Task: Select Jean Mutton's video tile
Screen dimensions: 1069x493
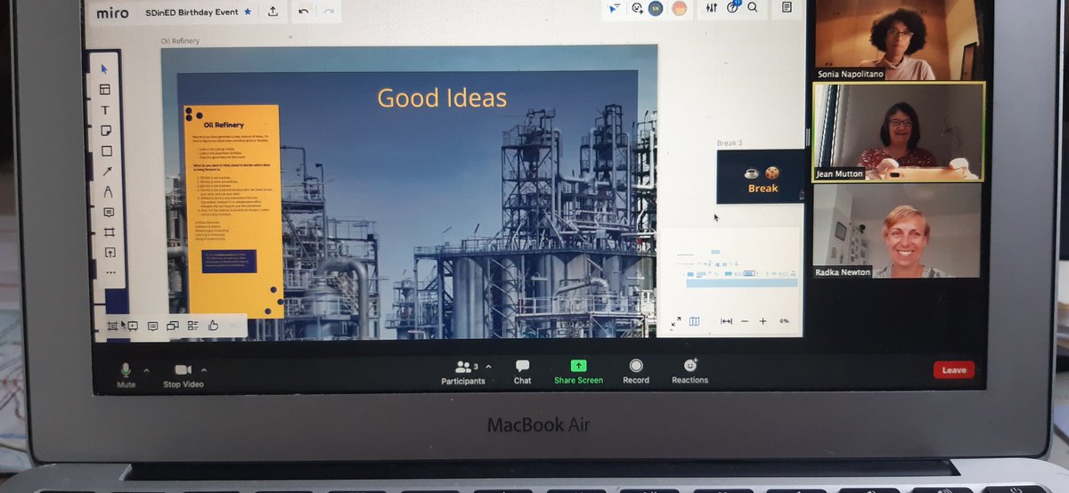Action: pos(898,132)
